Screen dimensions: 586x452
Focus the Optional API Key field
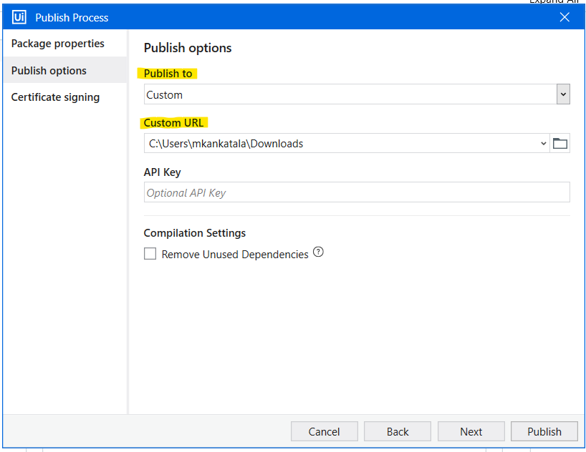(356, 192)
